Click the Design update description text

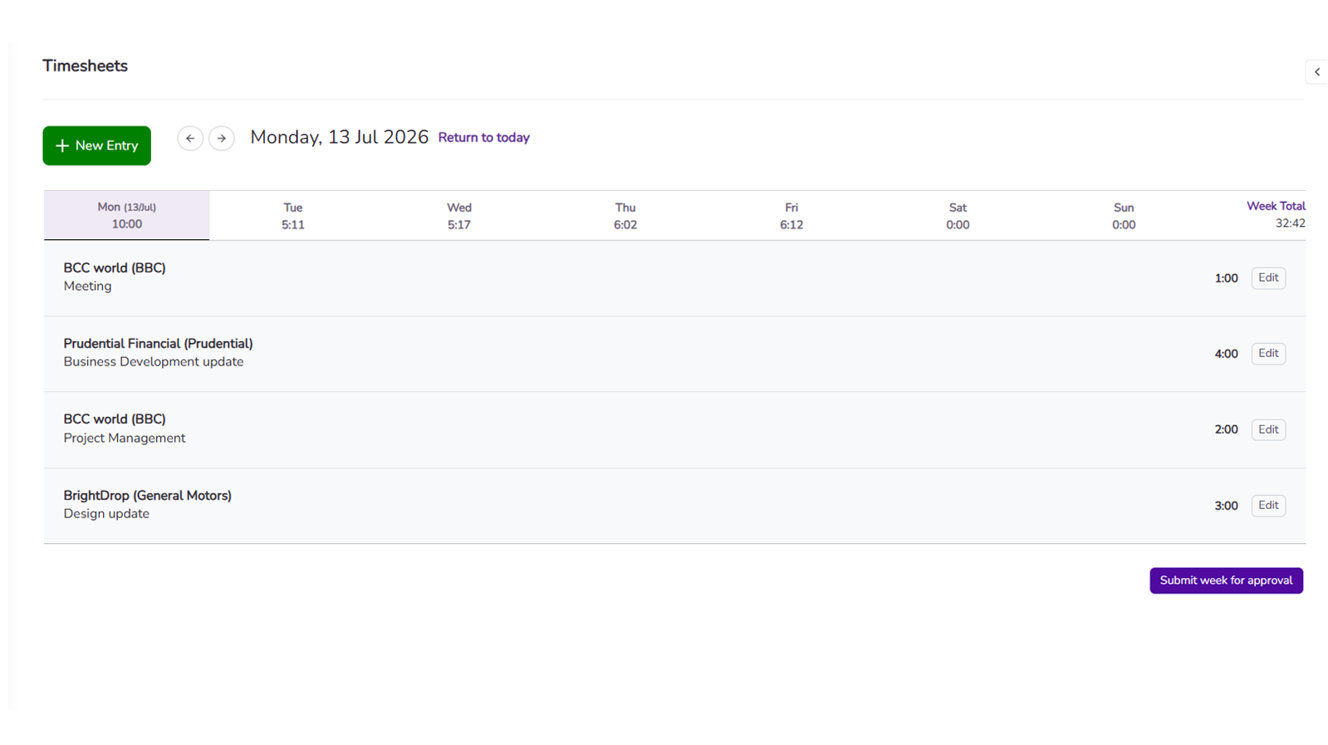pos(106,514)
